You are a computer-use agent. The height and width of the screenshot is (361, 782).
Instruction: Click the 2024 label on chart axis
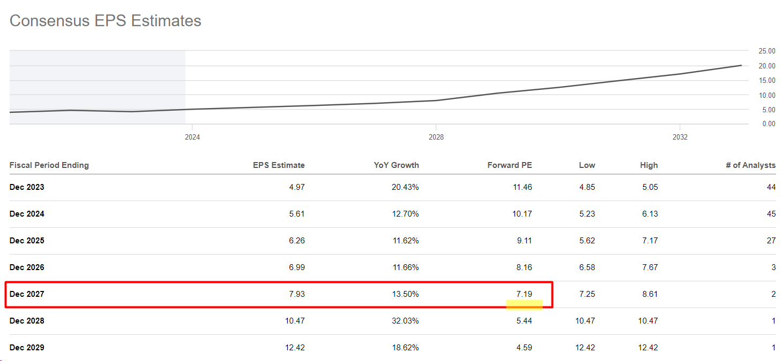(192, 137)
